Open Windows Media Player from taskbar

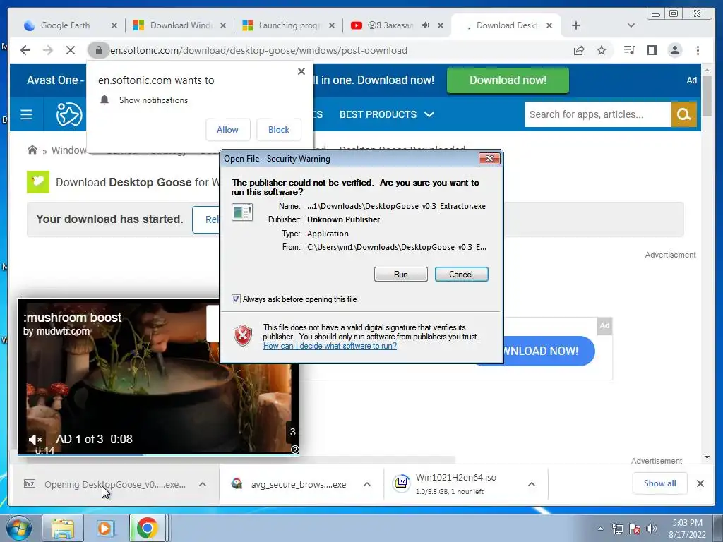pyautogui.click(x=105, y=528)
